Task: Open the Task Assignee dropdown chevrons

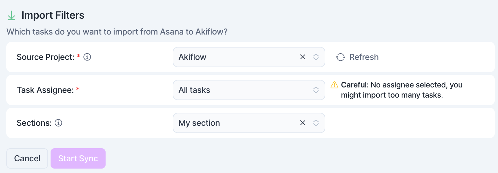Action: tap(316, 90)
